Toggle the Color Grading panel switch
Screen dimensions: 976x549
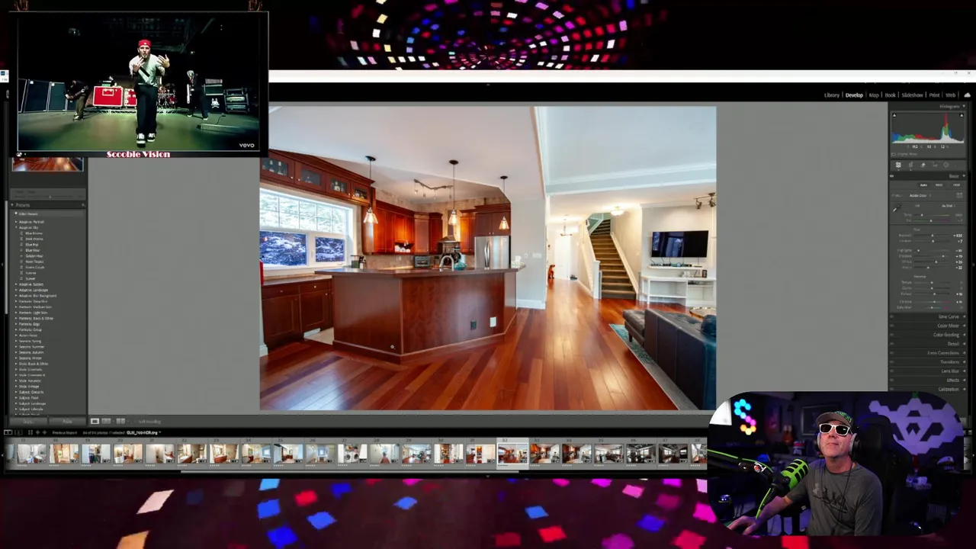click(892, 335)
